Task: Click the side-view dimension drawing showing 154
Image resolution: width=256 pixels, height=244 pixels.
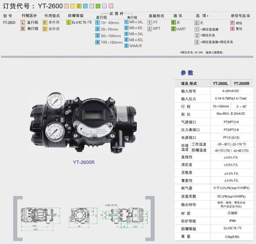Action: [83, 217]
